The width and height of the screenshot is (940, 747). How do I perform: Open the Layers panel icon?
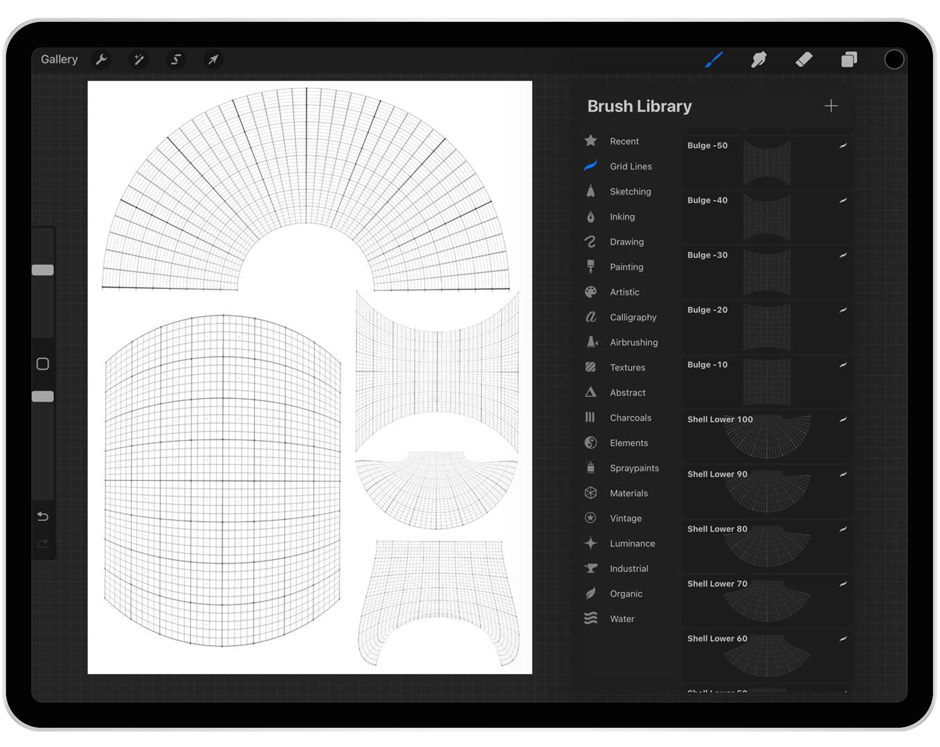[x=849, y=60]
